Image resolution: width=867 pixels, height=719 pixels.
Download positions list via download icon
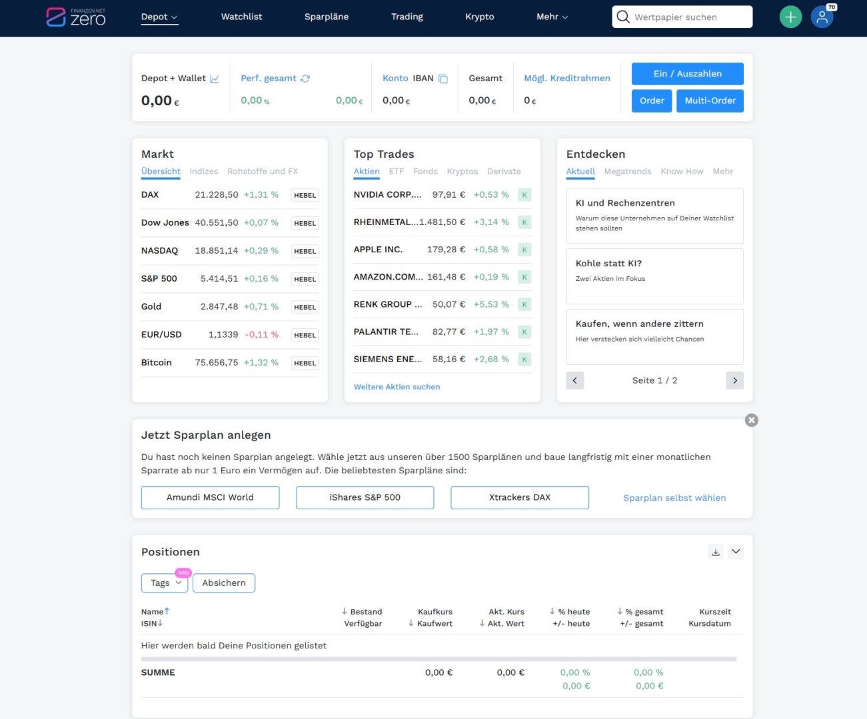coord(716,552)
